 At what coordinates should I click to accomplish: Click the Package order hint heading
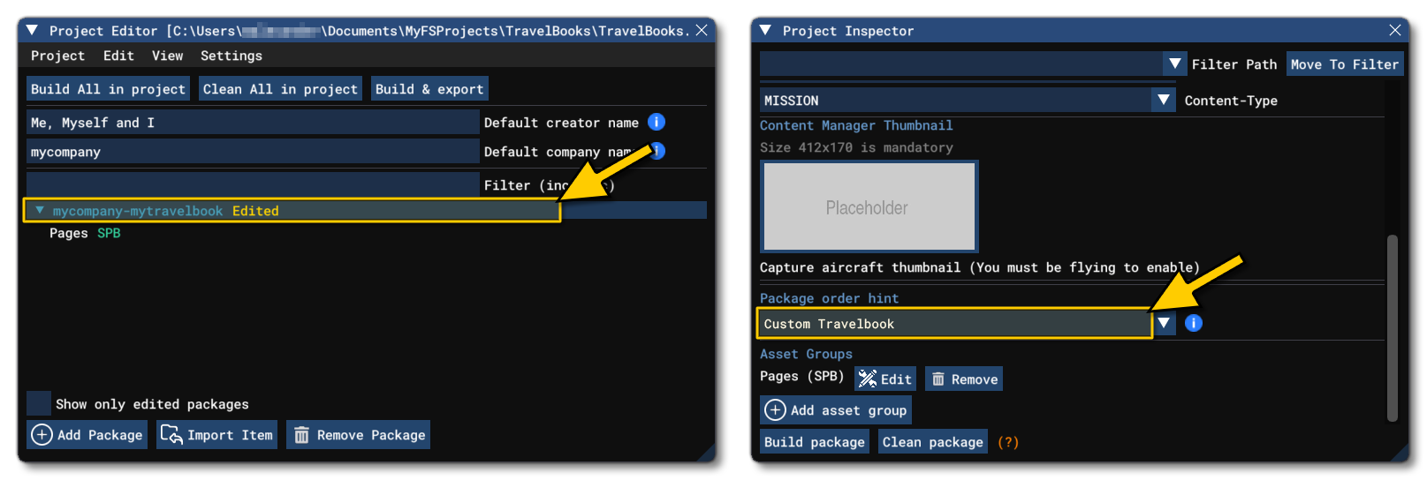point(829,298)
